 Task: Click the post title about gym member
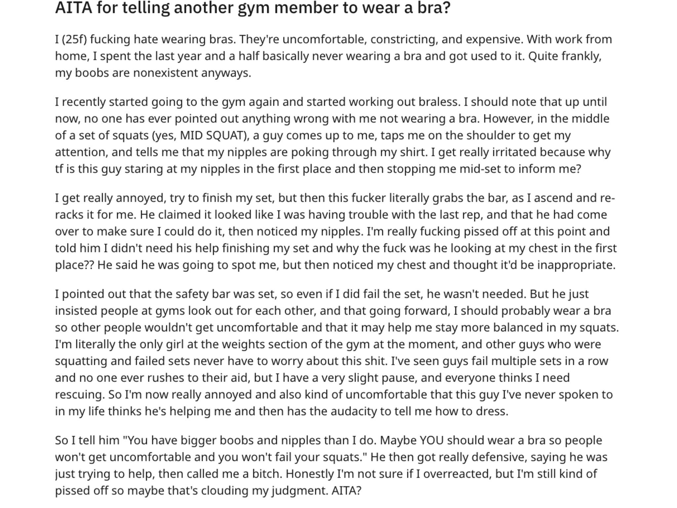(x=253, y=8)
